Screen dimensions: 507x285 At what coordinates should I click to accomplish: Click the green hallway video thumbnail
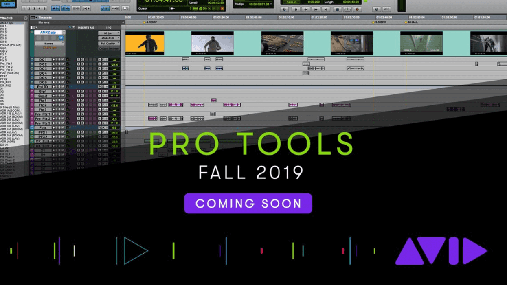tap(421, 43)
